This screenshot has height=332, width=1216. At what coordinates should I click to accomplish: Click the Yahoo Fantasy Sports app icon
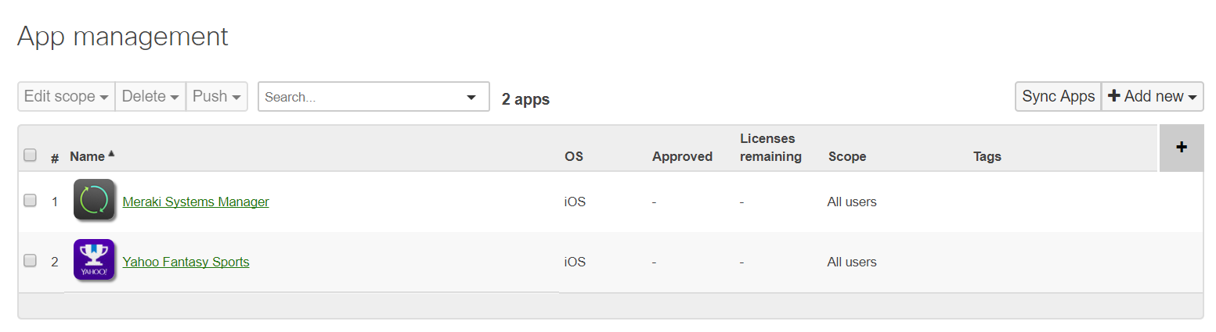pyautogui.click(x=94, y=260)
